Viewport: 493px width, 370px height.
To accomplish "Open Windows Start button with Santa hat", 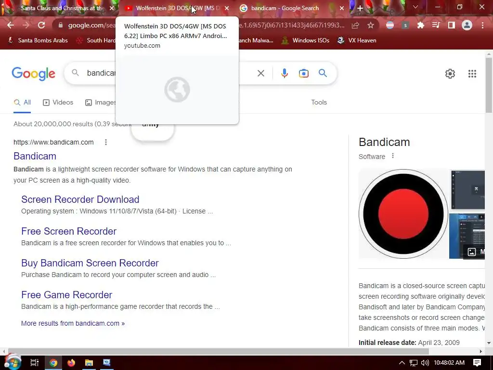I will [12, 362].
